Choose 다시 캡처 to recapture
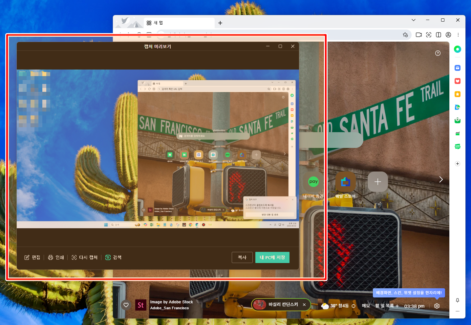 [85, 257]
